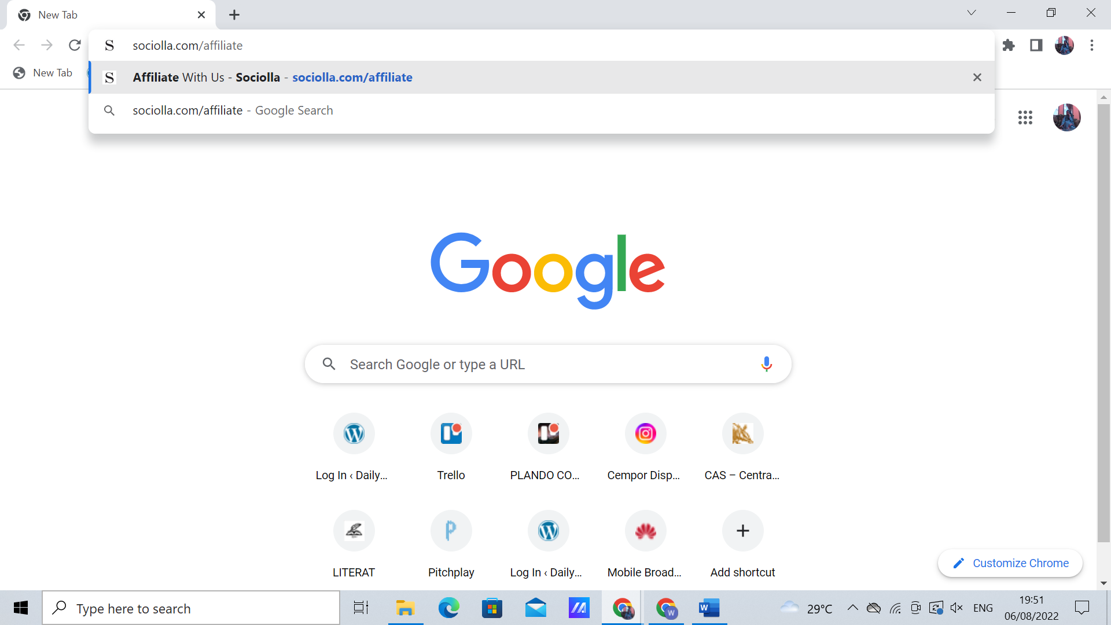Close the New Tab tab

[201, 15]
